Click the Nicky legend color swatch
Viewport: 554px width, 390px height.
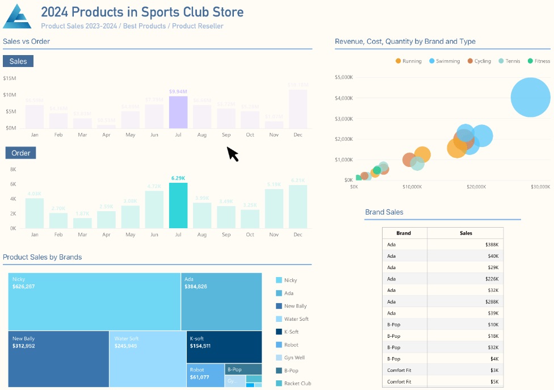(x=279, y=280)
